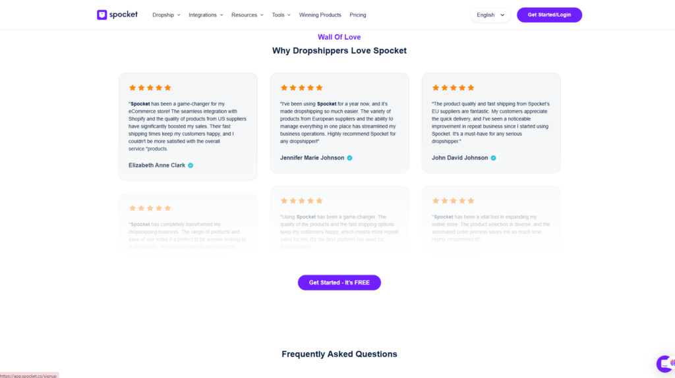Click the Wall Of Love heading

(339, 37)
